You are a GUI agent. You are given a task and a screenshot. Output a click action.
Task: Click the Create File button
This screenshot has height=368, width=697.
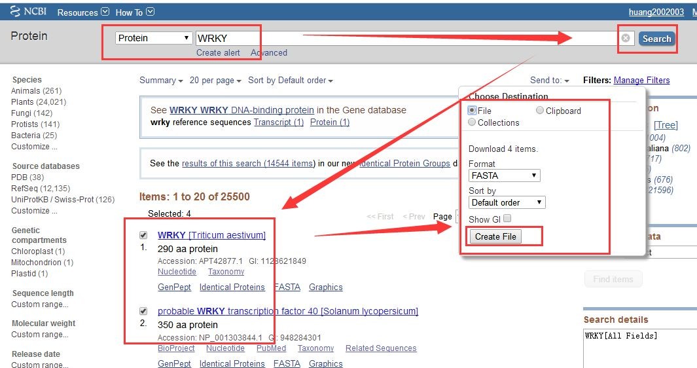pos(495,236)
